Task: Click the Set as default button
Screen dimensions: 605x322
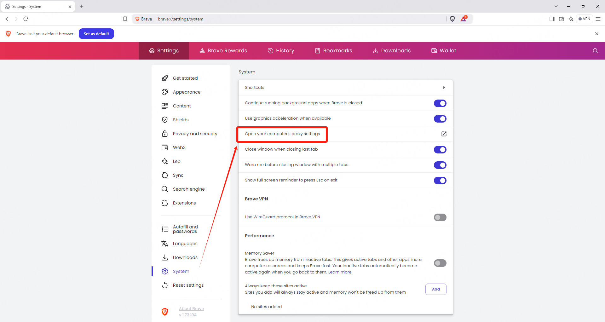Action: coord(96,34)
